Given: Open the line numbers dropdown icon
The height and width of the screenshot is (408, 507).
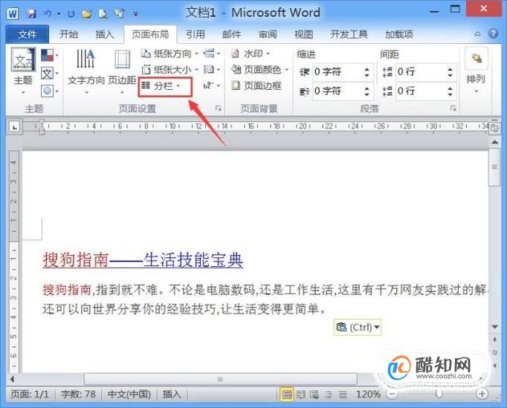Looking at the screenshot, I should click(212, 69).
